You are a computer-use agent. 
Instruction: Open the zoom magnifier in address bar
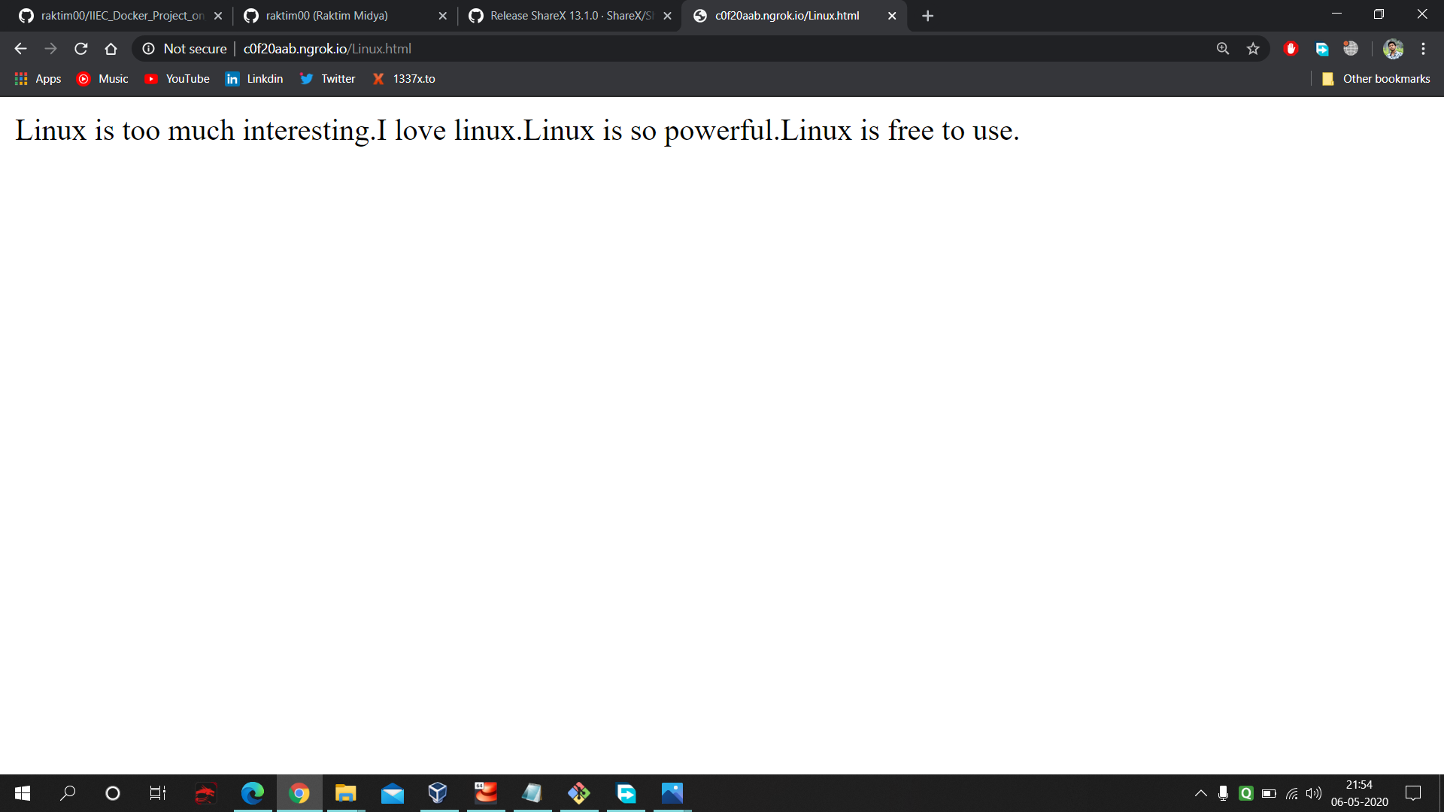(x=1223, y=49)
